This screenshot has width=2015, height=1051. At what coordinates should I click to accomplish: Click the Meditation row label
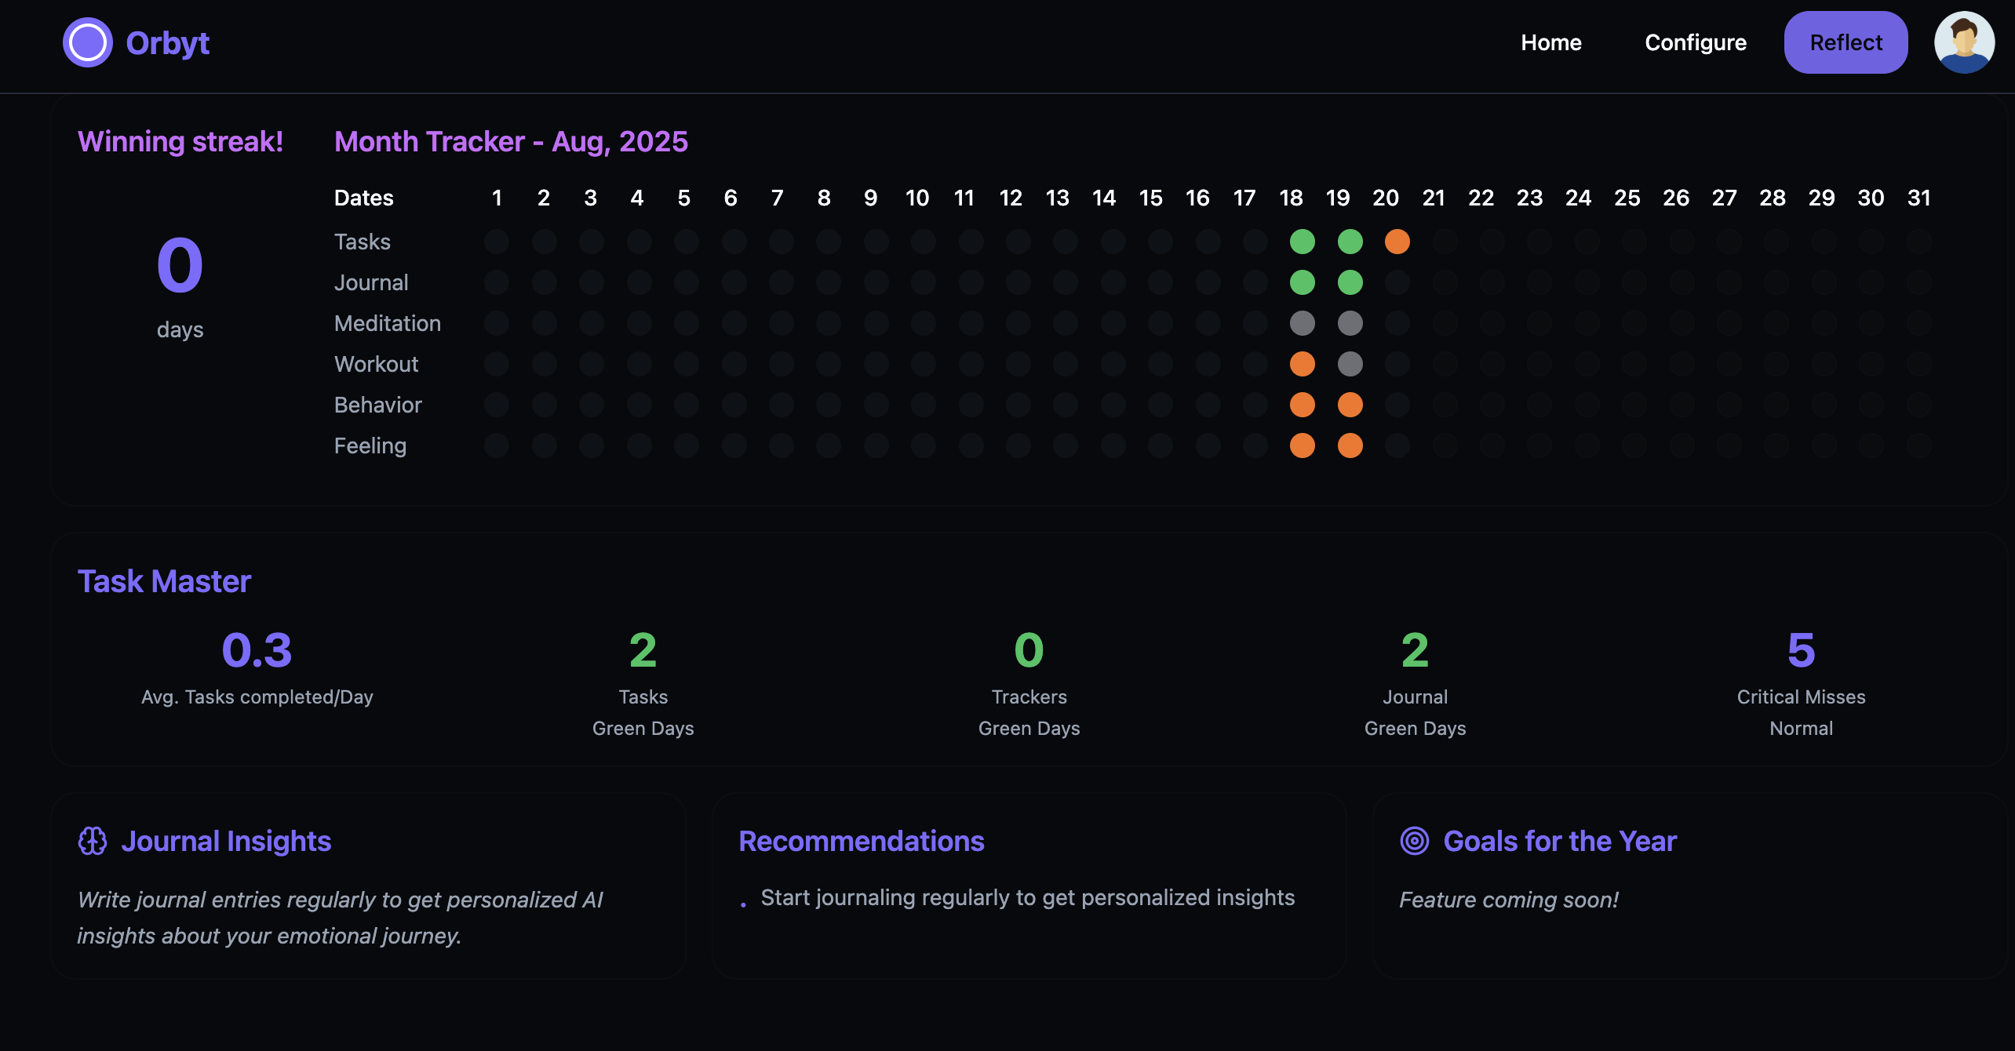388,323
